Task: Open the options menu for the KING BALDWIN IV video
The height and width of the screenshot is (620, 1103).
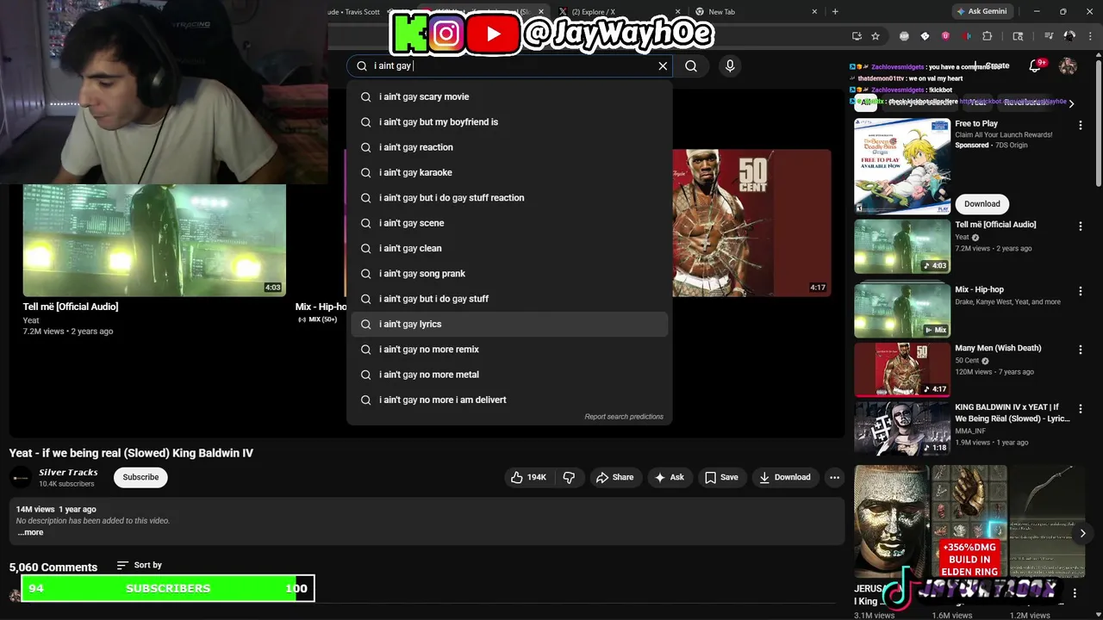Action: 1081,410
